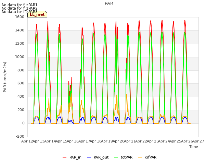Click the 400 y-axis tick label
The image size is (219, 164).
(21, 96)
